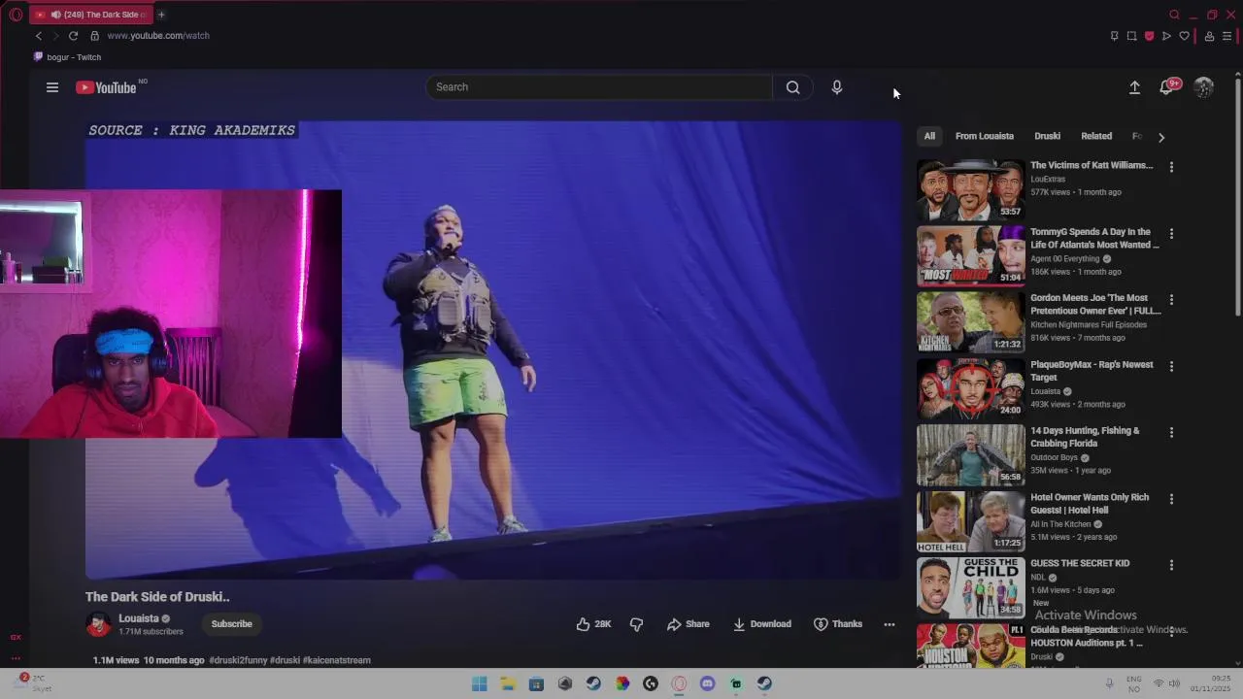Open Kitchen Nightmares 1:21:32 thumbnail
Viewport: 1243px width, 699px height.
pos(970,322)
